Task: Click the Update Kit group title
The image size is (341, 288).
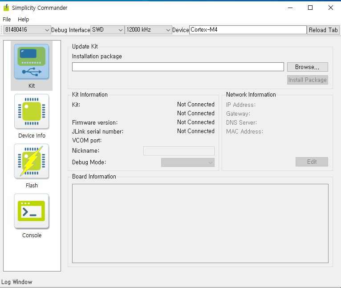Action: (85, 47)
